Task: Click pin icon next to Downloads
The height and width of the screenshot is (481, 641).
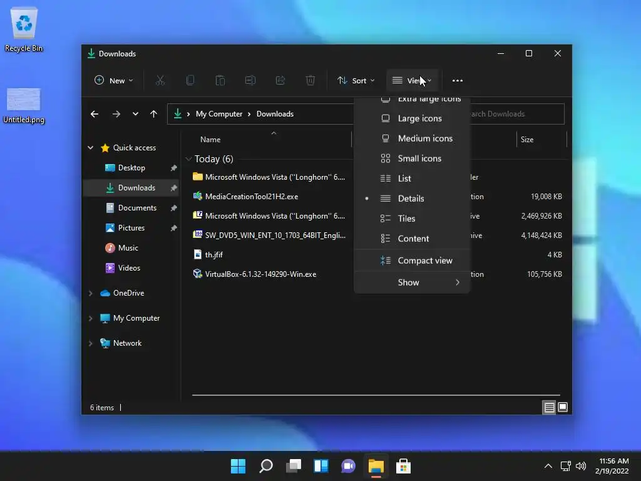Action: click(x=174, y=188)
